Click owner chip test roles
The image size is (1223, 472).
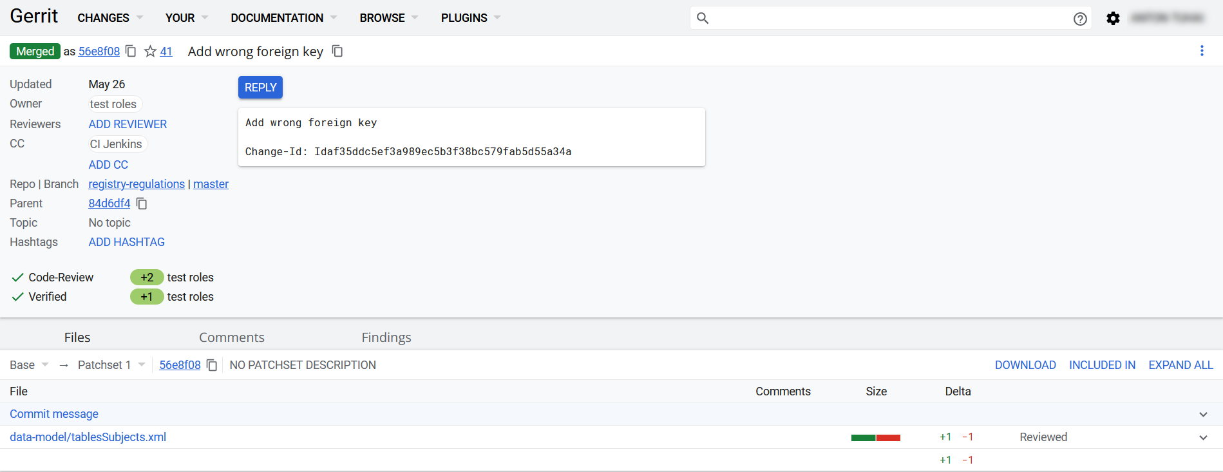click(x=114, y=104)
